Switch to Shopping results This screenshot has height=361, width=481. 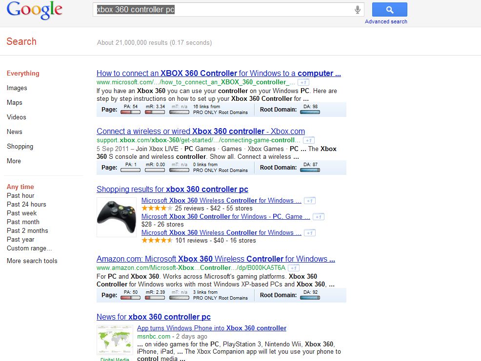coord(20,147)
